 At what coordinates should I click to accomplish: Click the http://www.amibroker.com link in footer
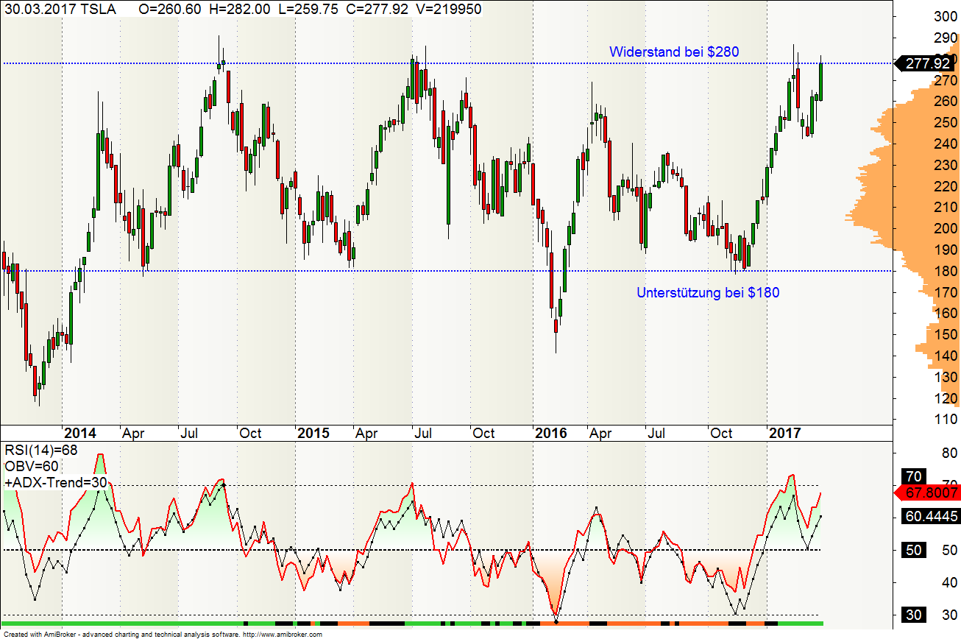[x=283, y=635]
